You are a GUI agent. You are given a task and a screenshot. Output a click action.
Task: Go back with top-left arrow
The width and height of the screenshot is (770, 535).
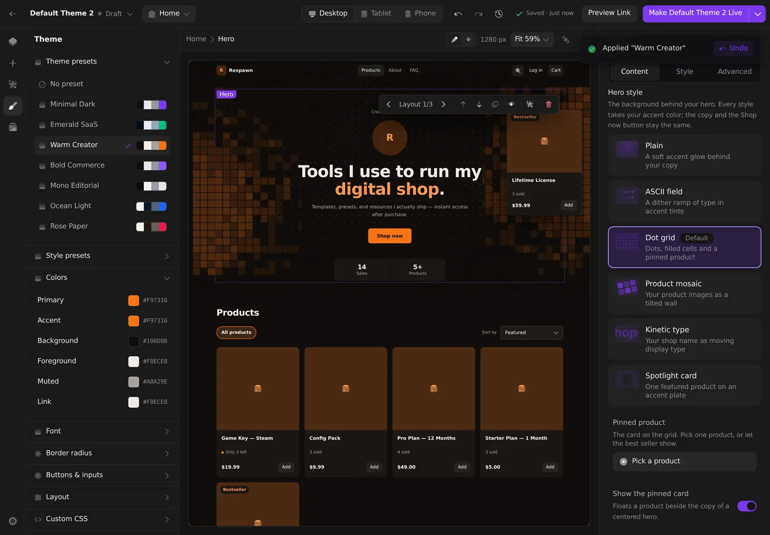pos(13,13)
